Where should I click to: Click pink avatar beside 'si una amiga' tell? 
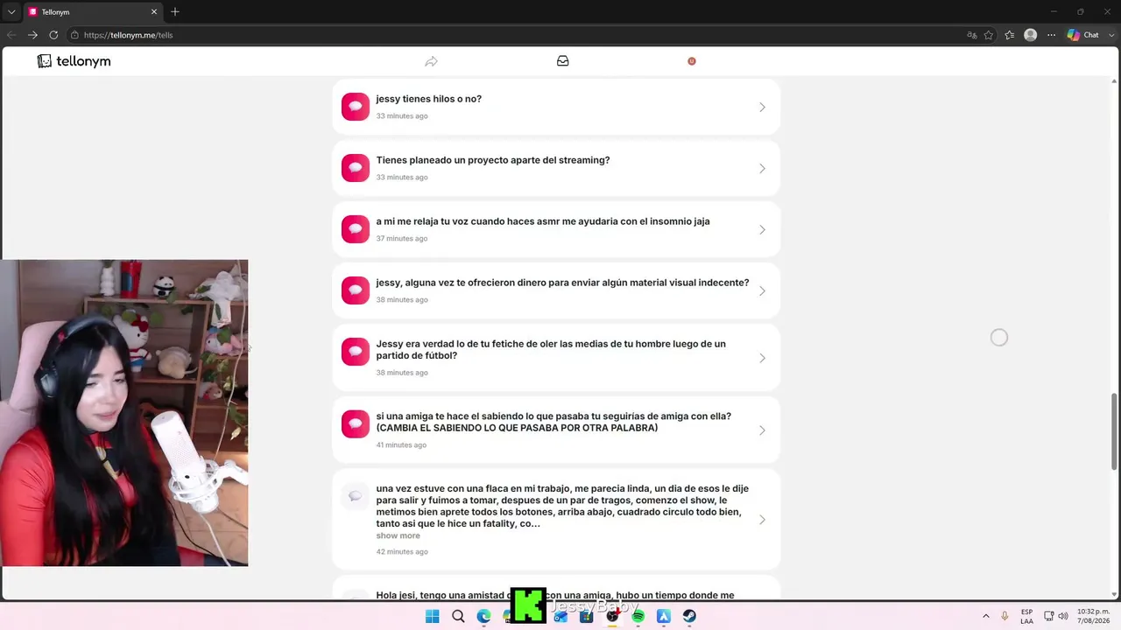coord(356,424)
